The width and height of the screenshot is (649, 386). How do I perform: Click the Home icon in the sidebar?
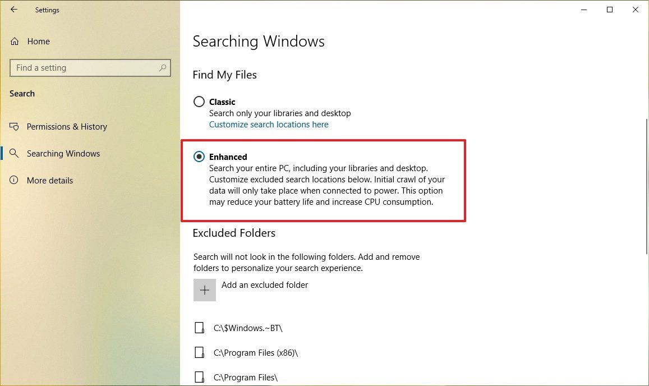pyautogui.click(x=16, y=41)
